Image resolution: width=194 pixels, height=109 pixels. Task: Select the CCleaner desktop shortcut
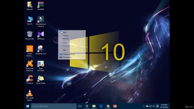pyautogui.click(x=30, y=80)
